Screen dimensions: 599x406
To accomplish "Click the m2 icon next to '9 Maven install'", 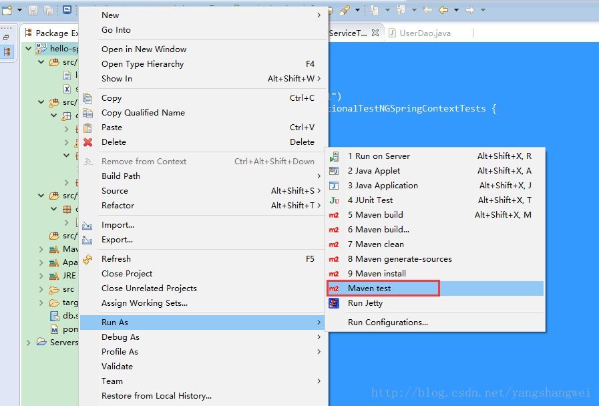I will coord(334,273).
